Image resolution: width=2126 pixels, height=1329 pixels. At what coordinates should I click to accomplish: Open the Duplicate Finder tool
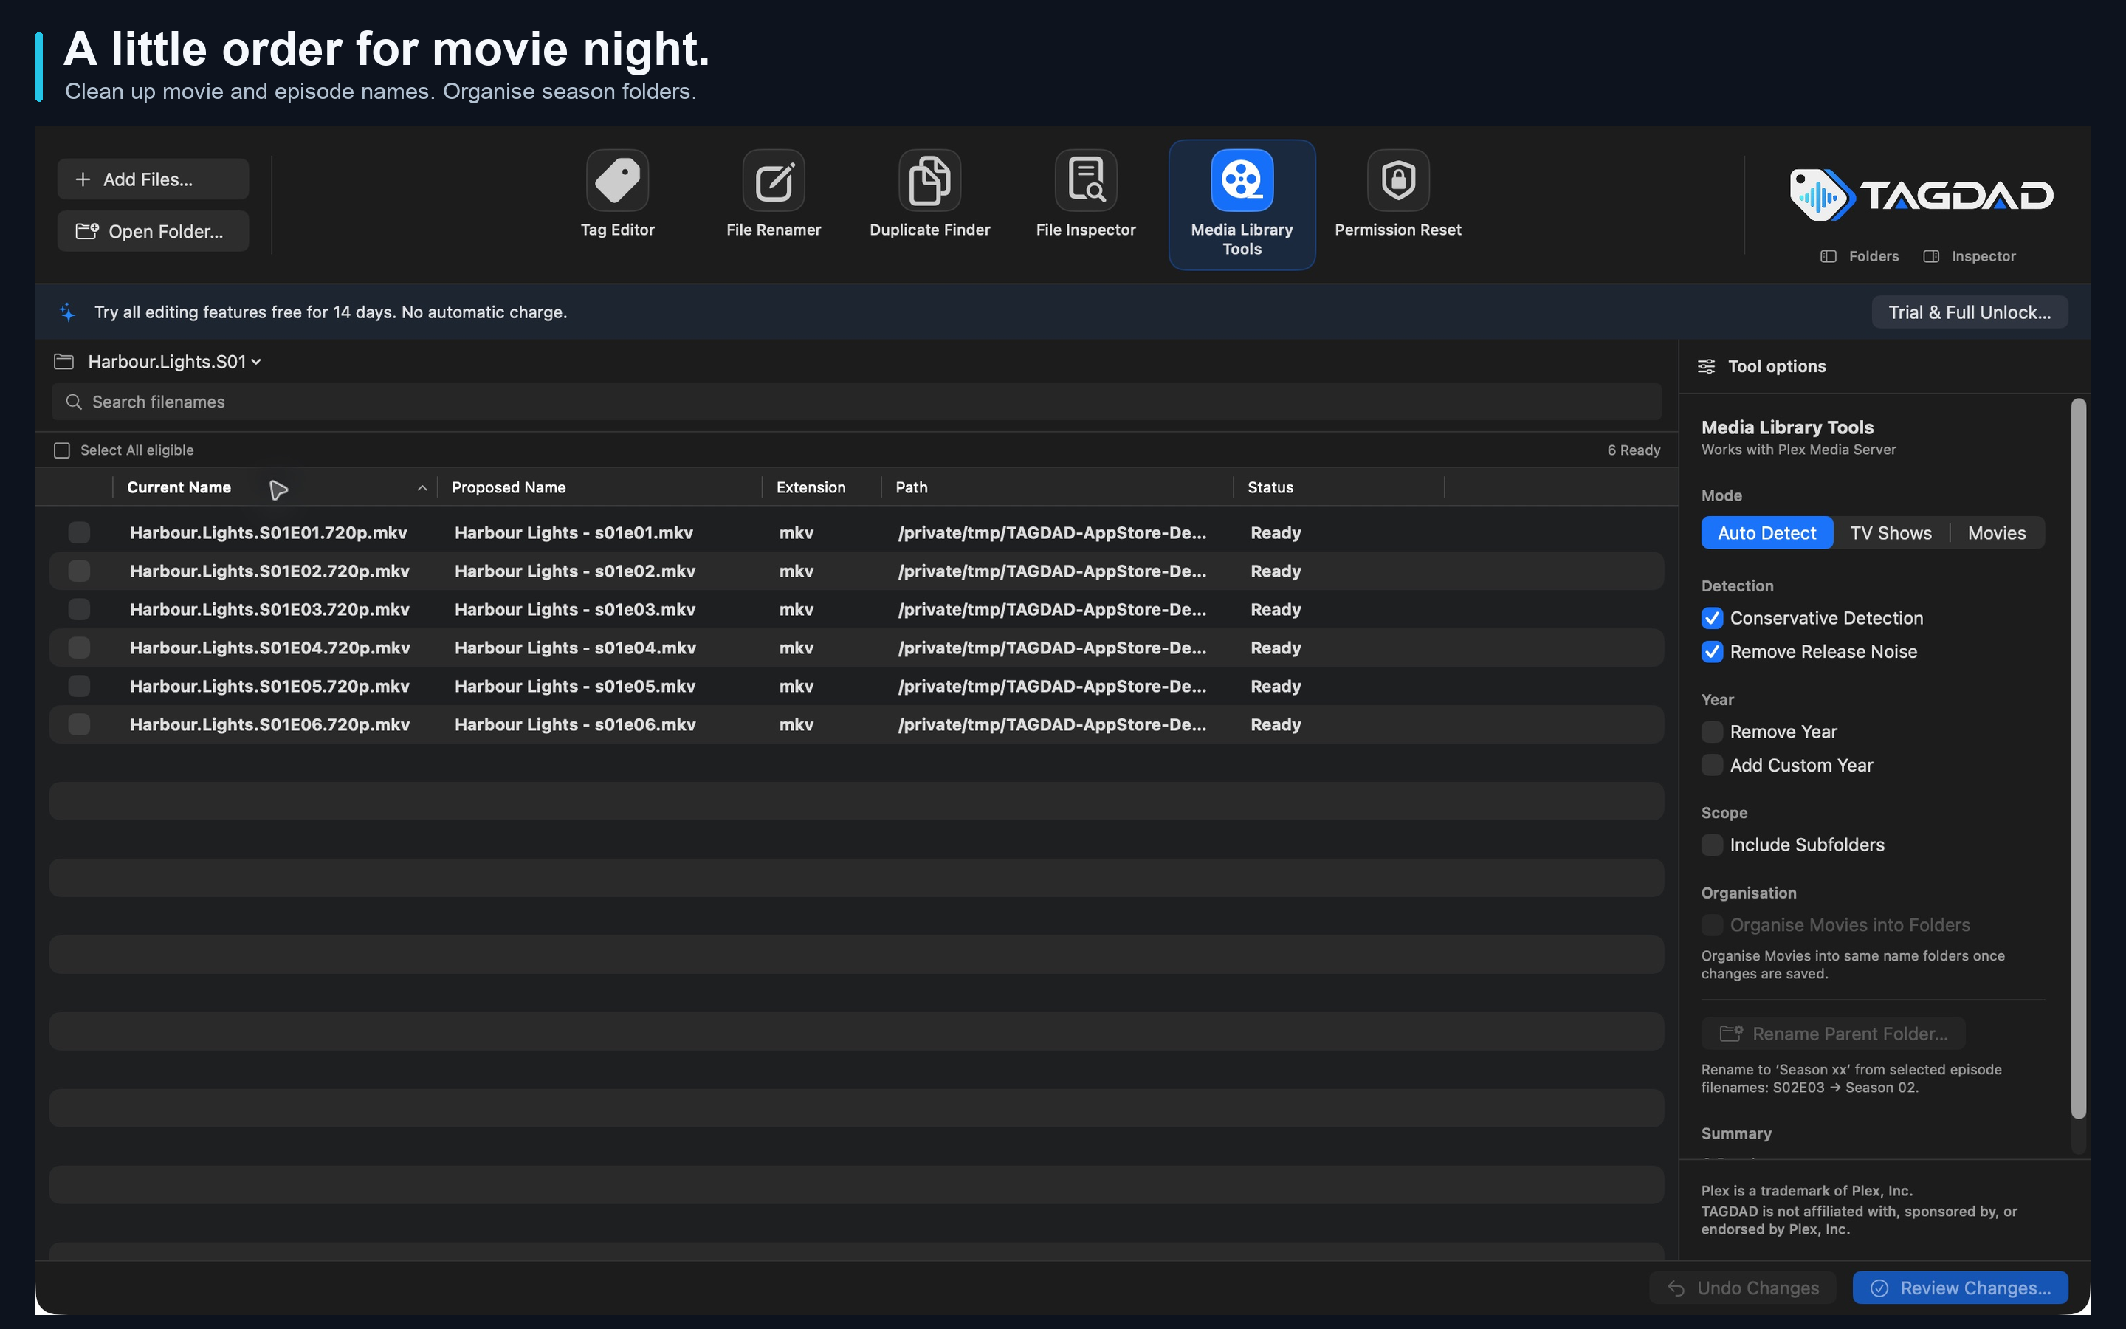coord(929,194)
